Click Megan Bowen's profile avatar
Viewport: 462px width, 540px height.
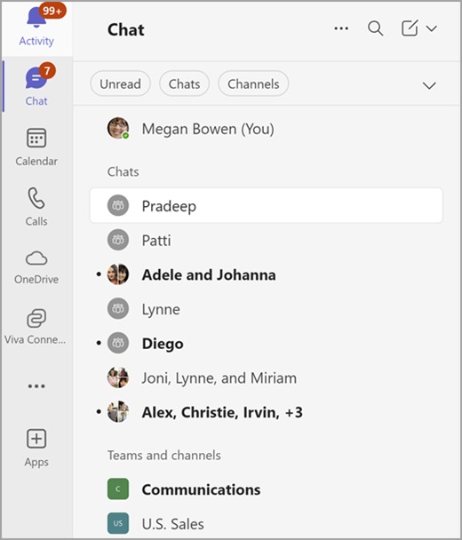click(118, 128)
